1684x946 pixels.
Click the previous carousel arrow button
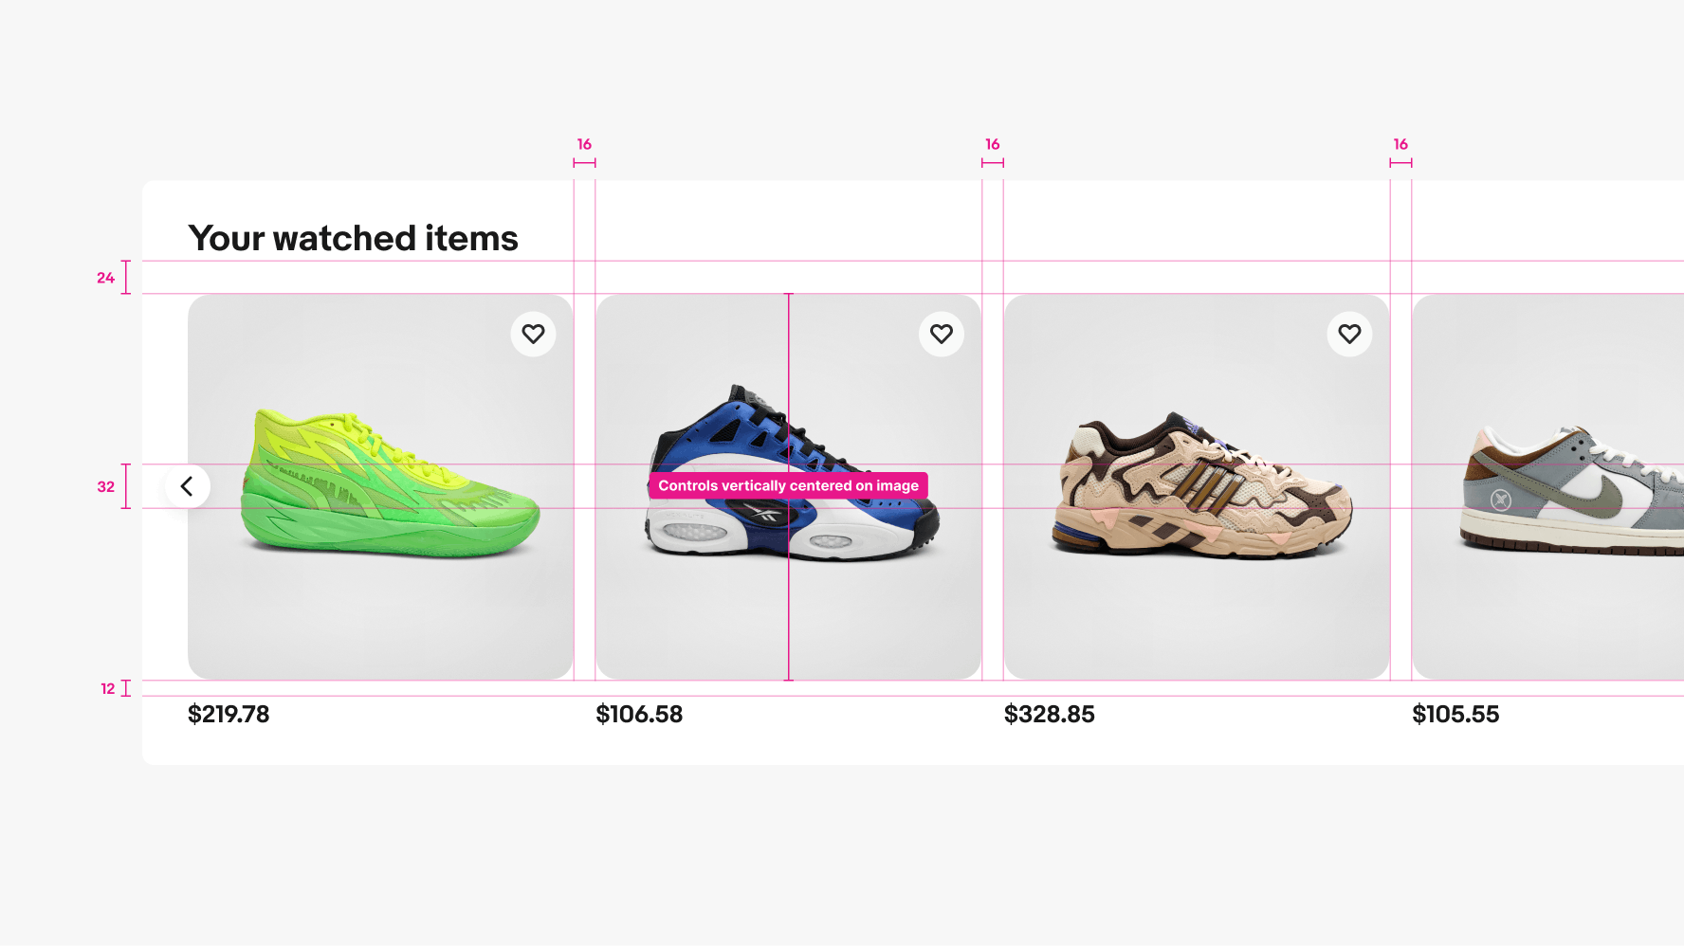(188, 486)
